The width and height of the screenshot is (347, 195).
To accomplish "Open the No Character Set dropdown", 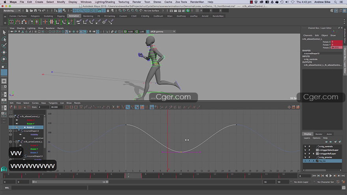I will click(325, 182).
